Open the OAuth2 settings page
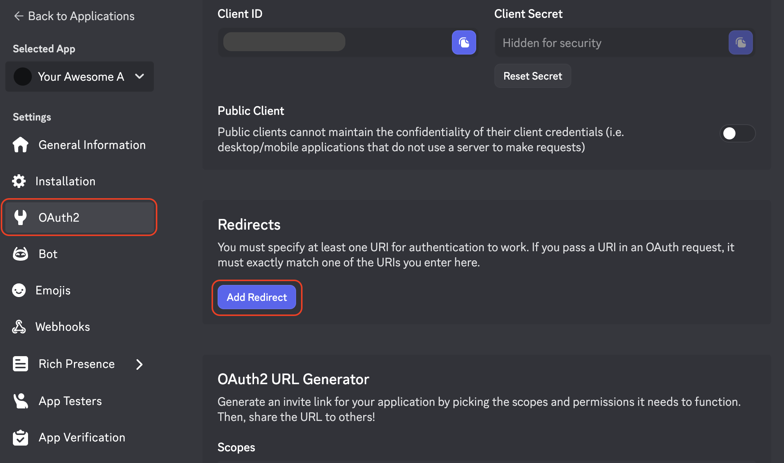This screenshot has height=463, width=784. tap(59, 217)
